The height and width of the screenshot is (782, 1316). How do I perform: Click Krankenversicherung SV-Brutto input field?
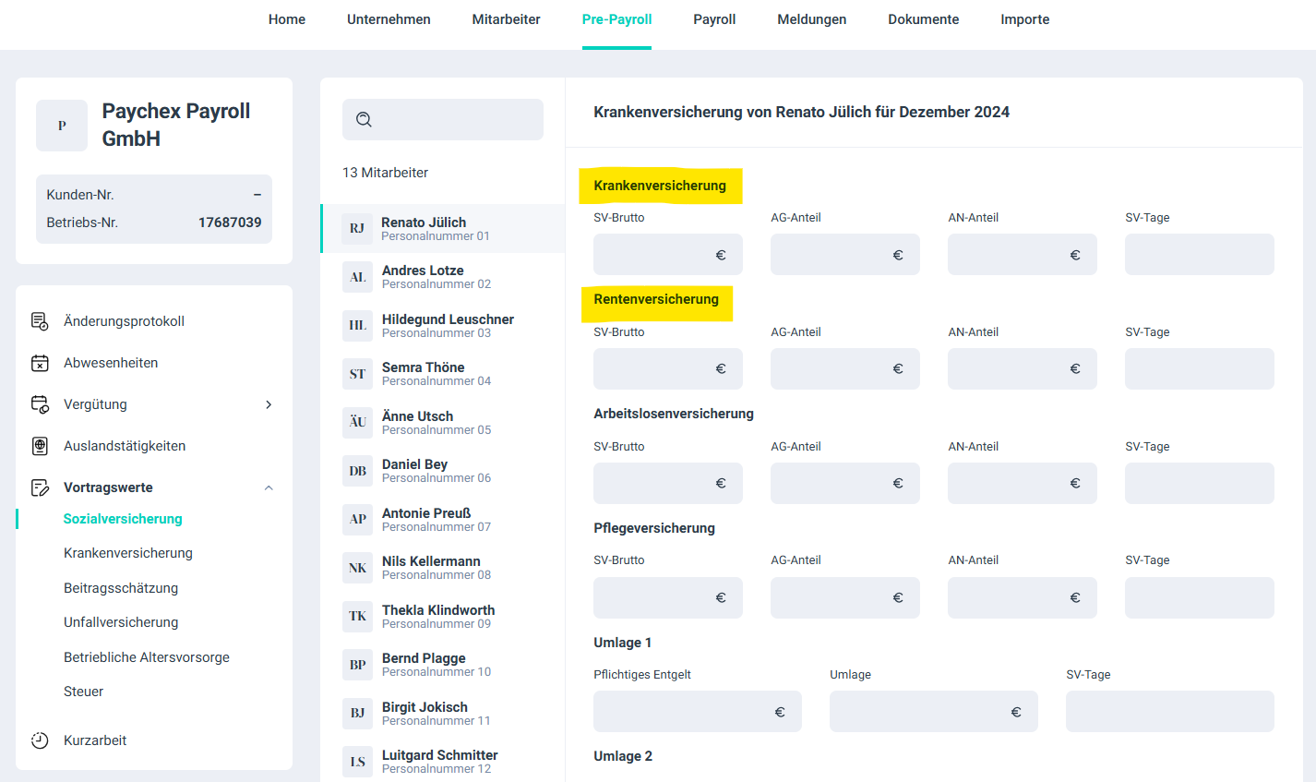[x=655, y=255]
